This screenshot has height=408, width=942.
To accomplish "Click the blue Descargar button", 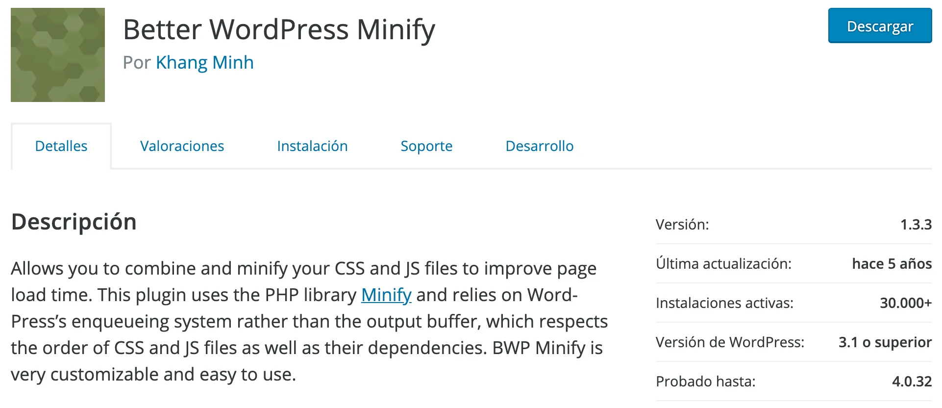I will point(879,26).
